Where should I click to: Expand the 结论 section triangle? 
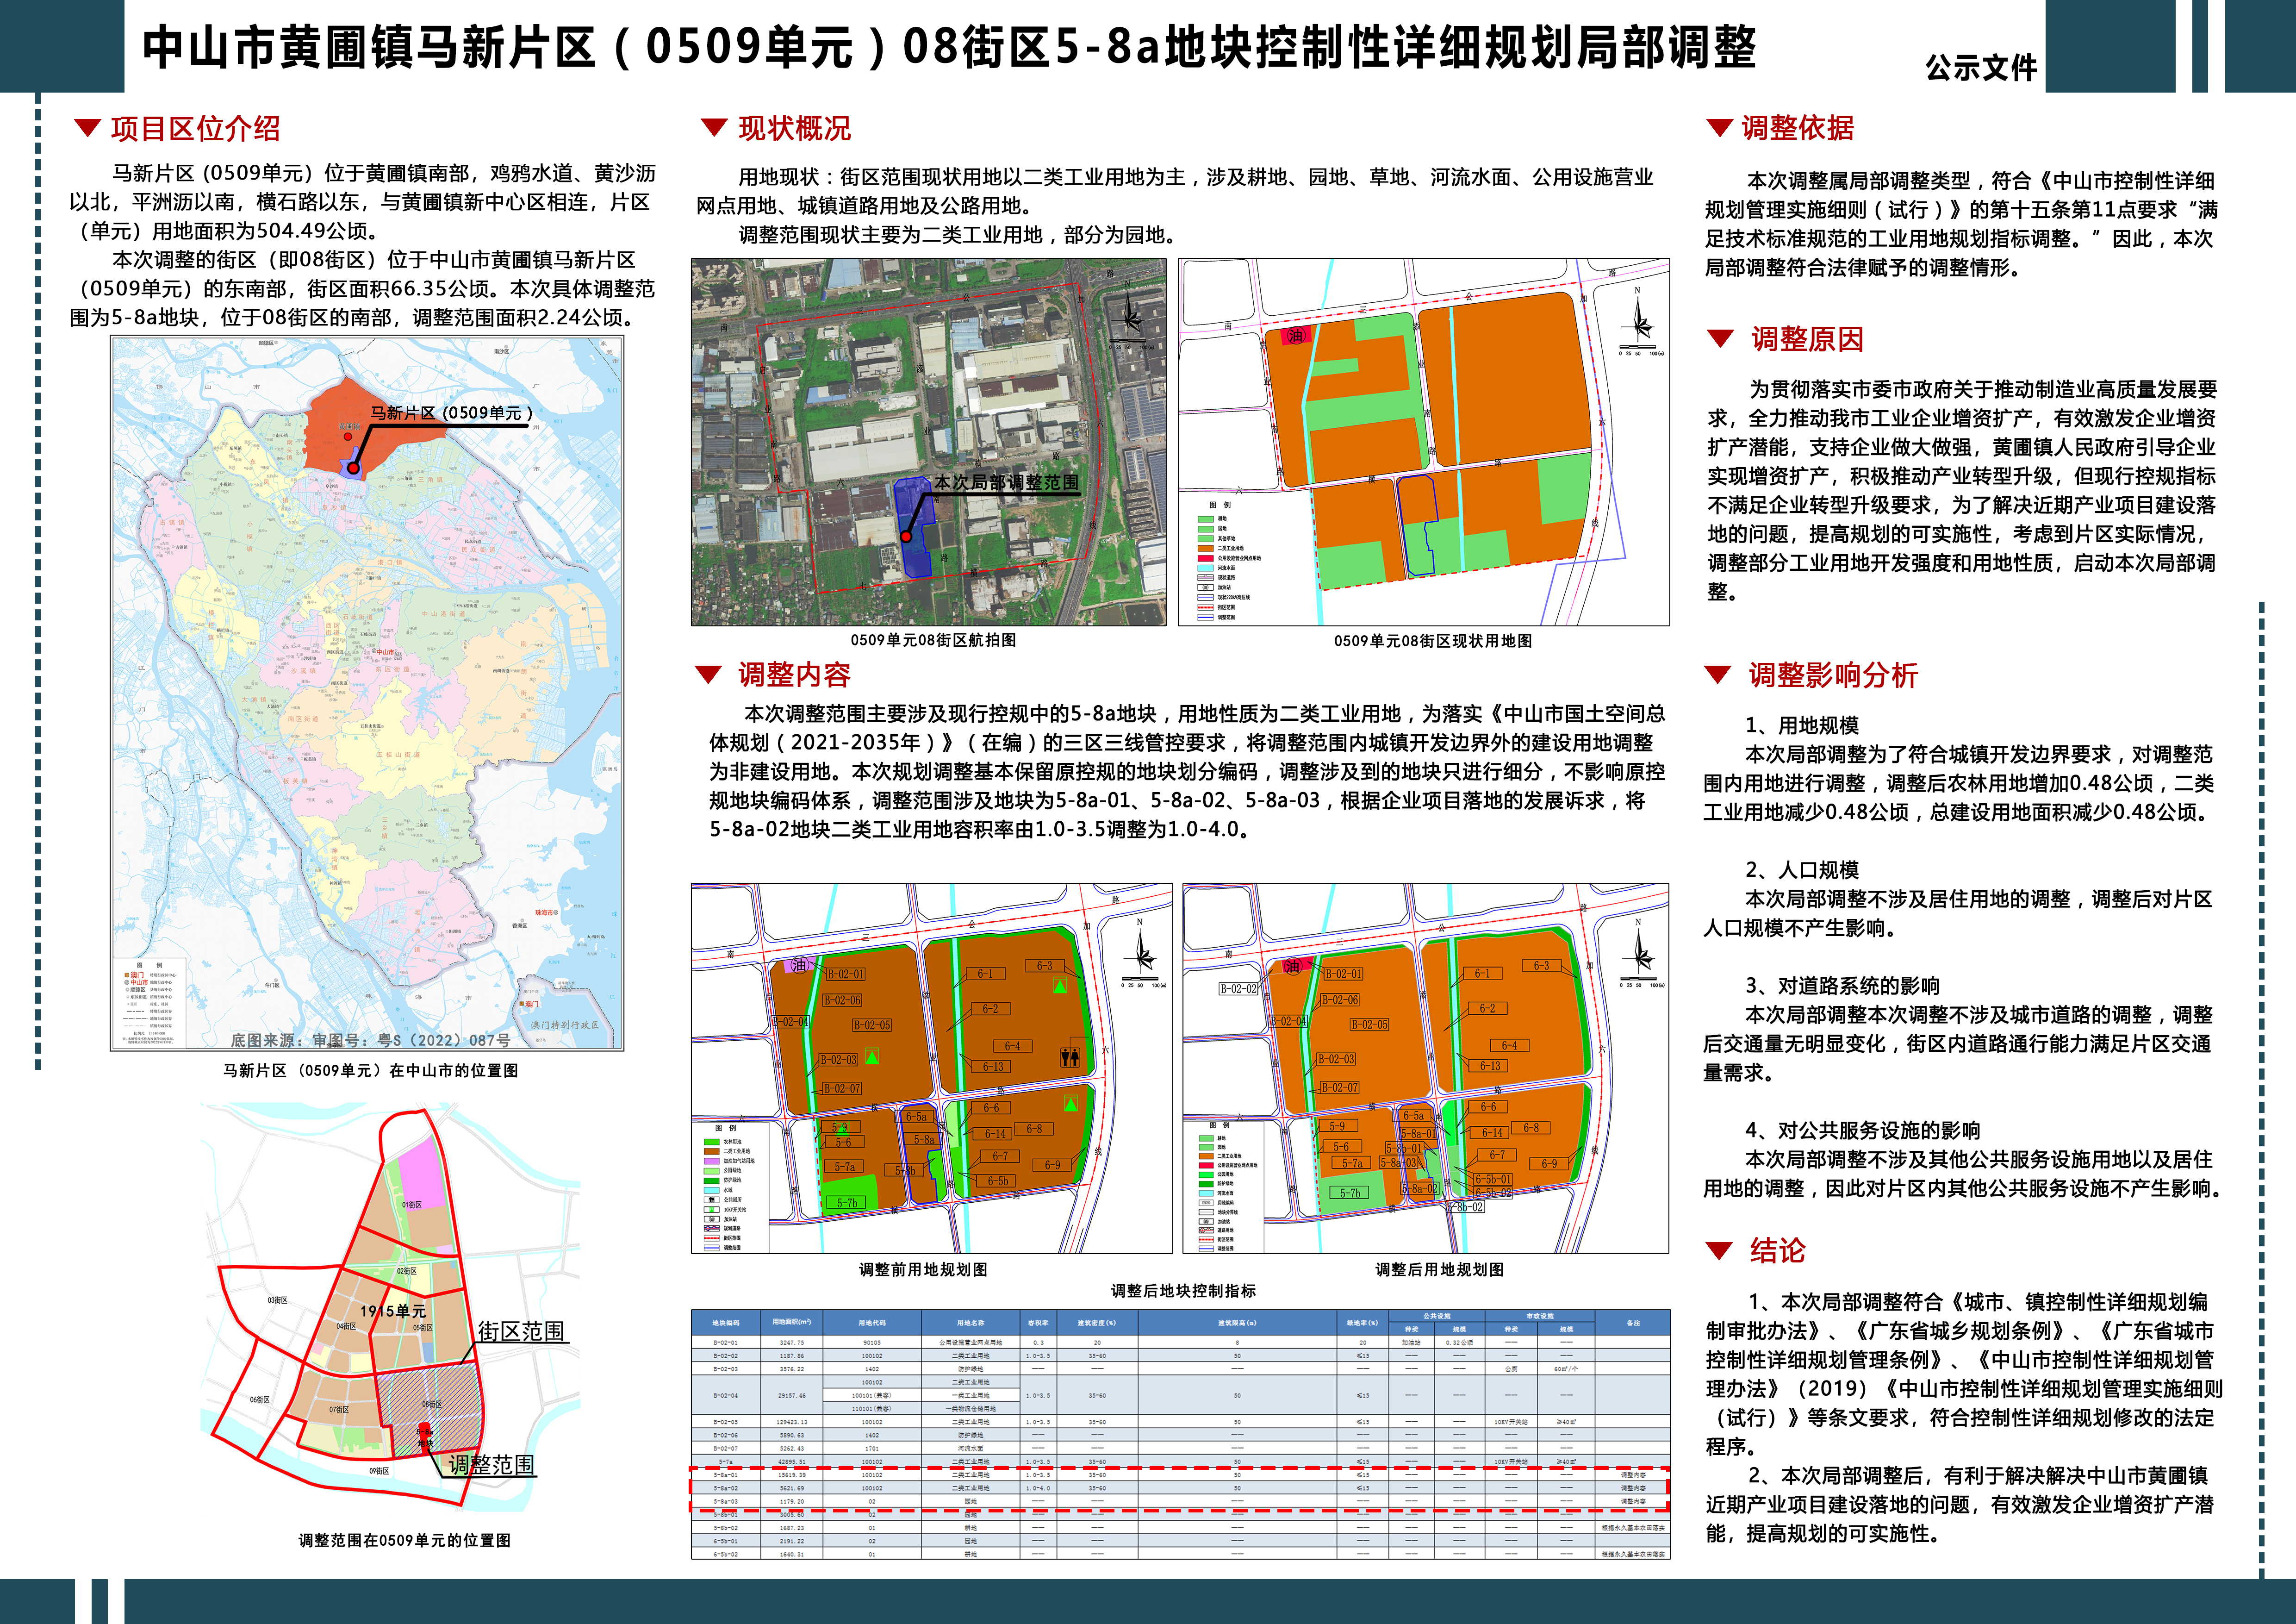coord(1718,1250)
